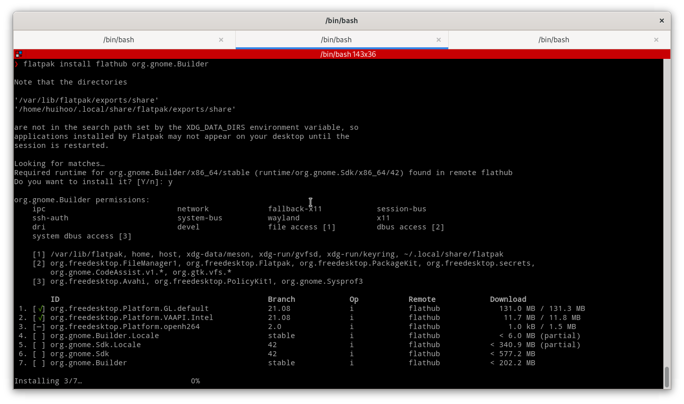
Task: Click the red prompt arrow before flatpak command
Action: [x=17, y=64]
